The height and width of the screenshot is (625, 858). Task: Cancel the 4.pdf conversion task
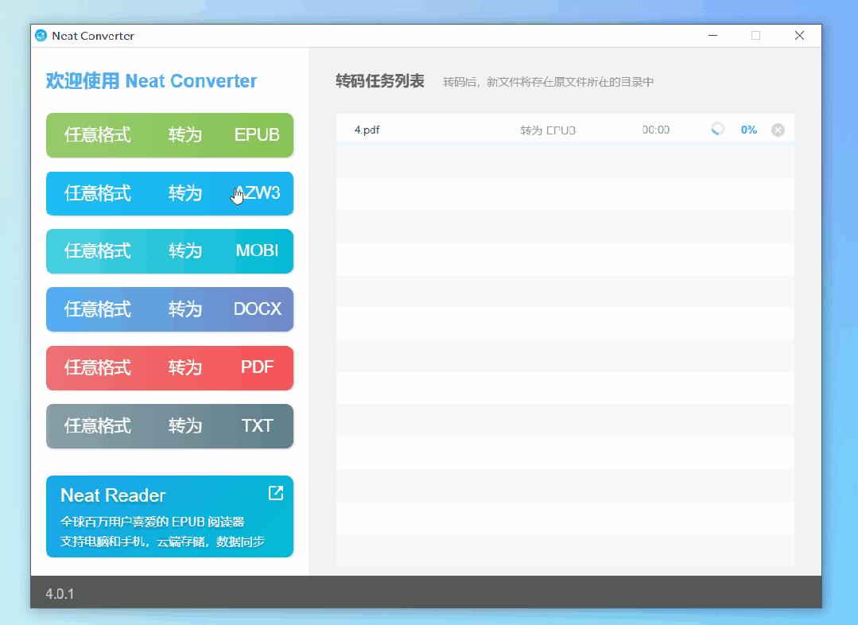(778, 130)
